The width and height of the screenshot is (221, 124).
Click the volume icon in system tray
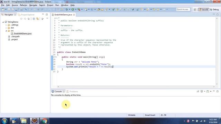click(x=205, y=121)
